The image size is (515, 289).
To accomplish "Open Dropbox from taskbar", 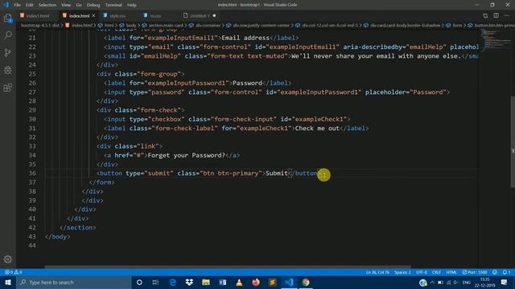I will 189,282.
